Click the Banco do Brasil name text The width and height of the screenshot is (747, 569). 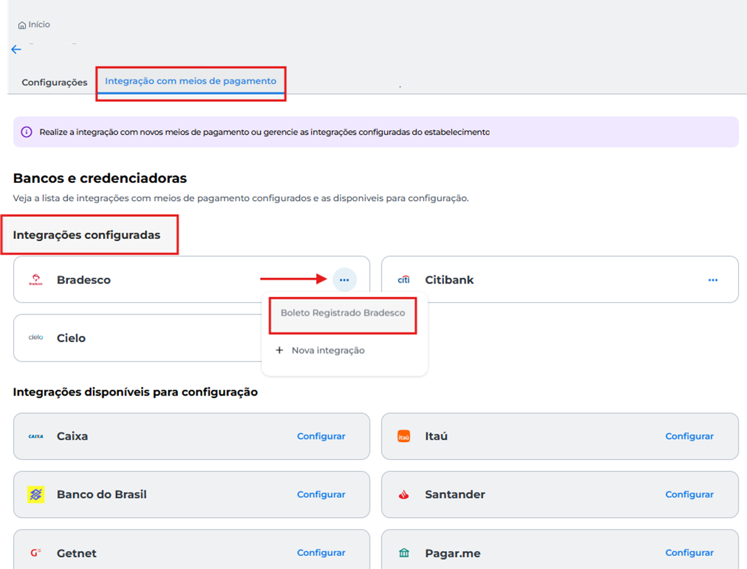coord(101,495)
